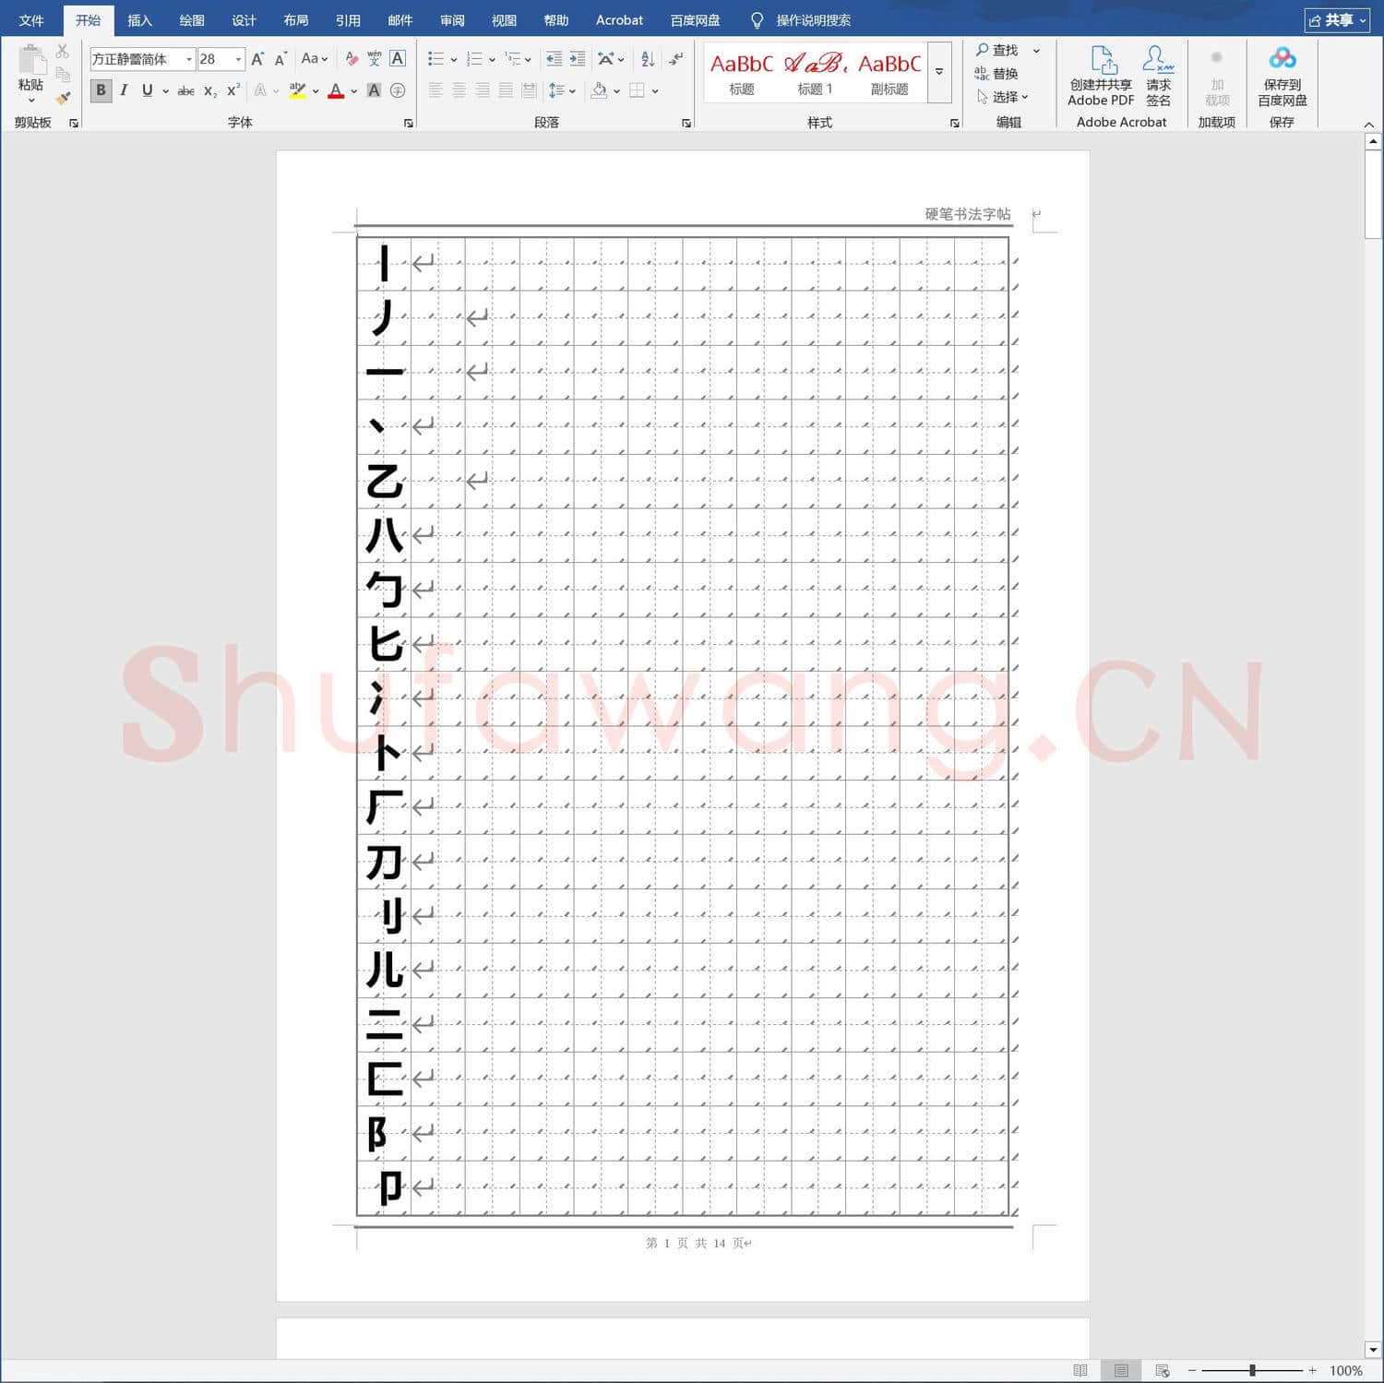This screenshot has width=1384, height=1383.
Task: Sort text with the A-Z icon
Action: (x=648, y=59)
